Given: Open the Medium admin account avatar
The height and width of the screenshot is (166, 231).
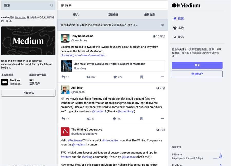Looking at the screenshot, I should coord(5,82).
